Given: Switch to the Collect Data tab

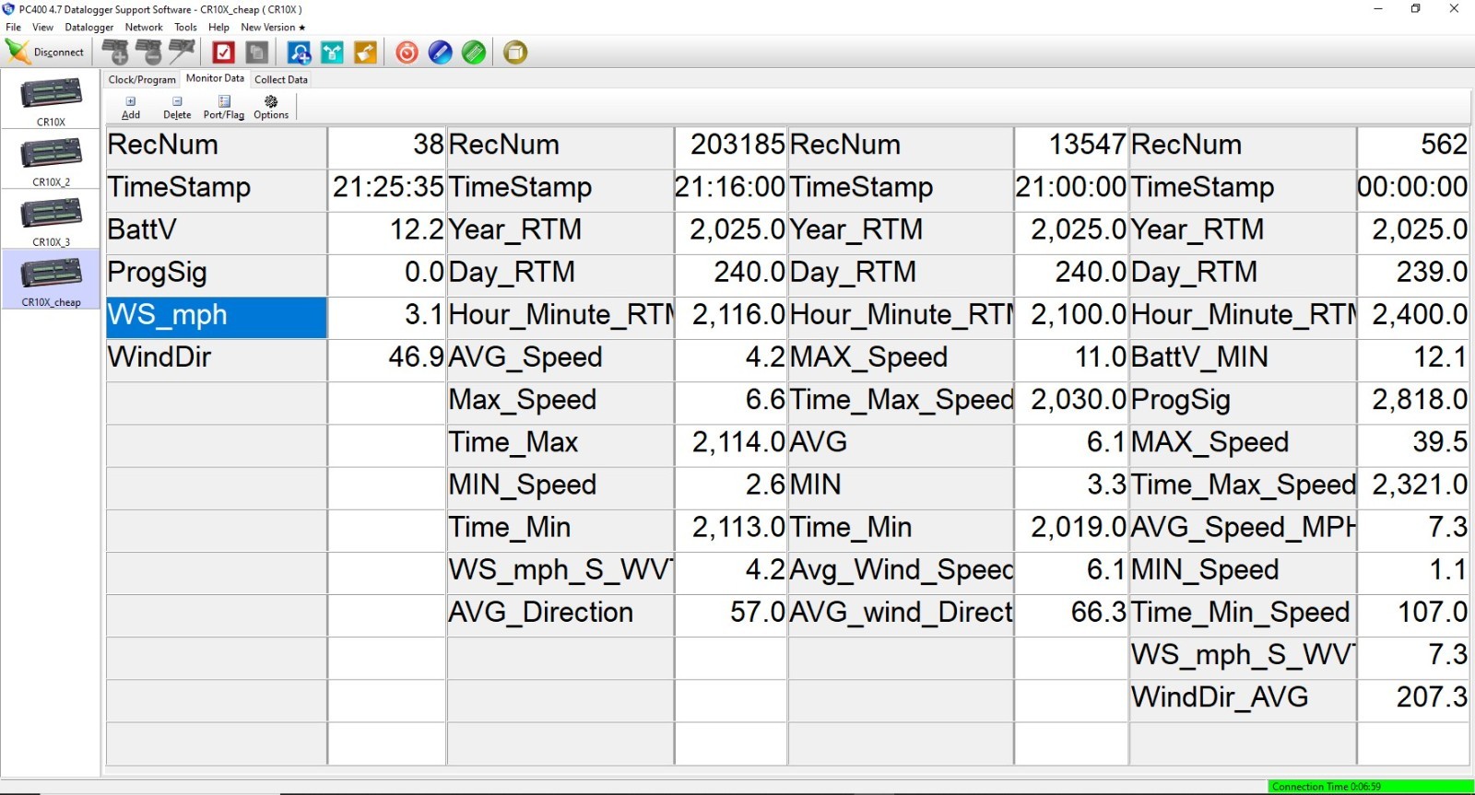Looking at the screenshot, I should pos(281,79).
